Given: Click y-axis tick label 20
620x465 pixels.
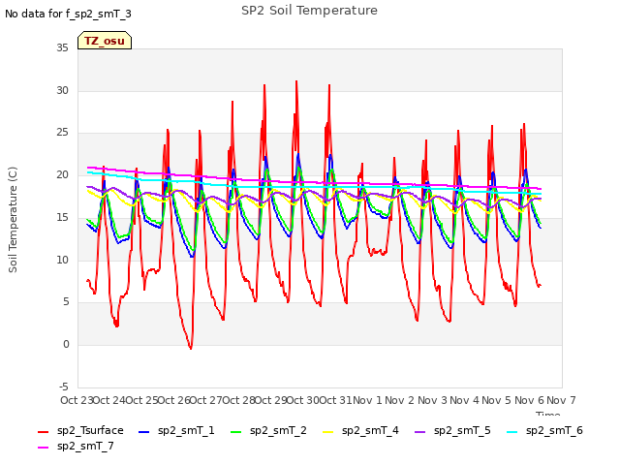Looking at the screenshot, I should tap(62, 174).
